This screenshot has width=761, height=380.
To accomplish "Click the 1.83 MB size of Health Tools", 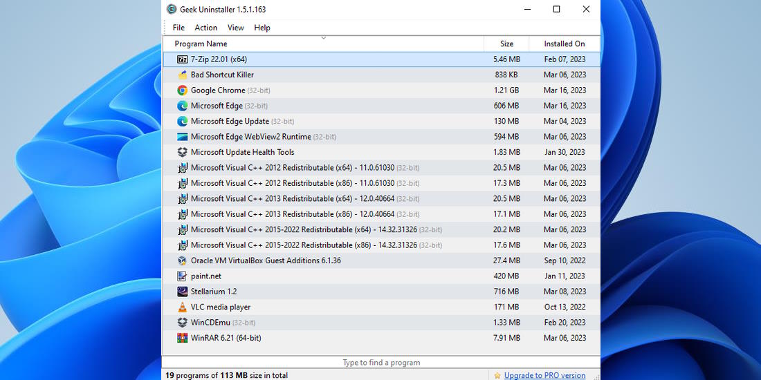I will (506, 152).
